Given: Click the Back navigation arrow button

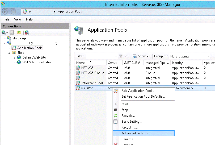Looking at the screenshot, I should pos(5,12).
